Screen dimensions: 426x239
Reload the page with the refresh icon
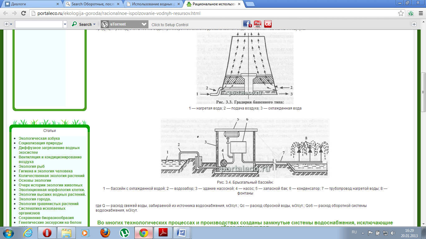(23, 13)
